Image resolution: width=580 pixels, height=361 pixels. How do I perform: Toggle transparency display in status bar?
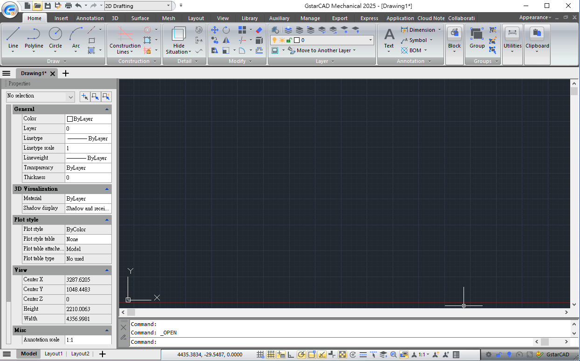pos(342,354)
